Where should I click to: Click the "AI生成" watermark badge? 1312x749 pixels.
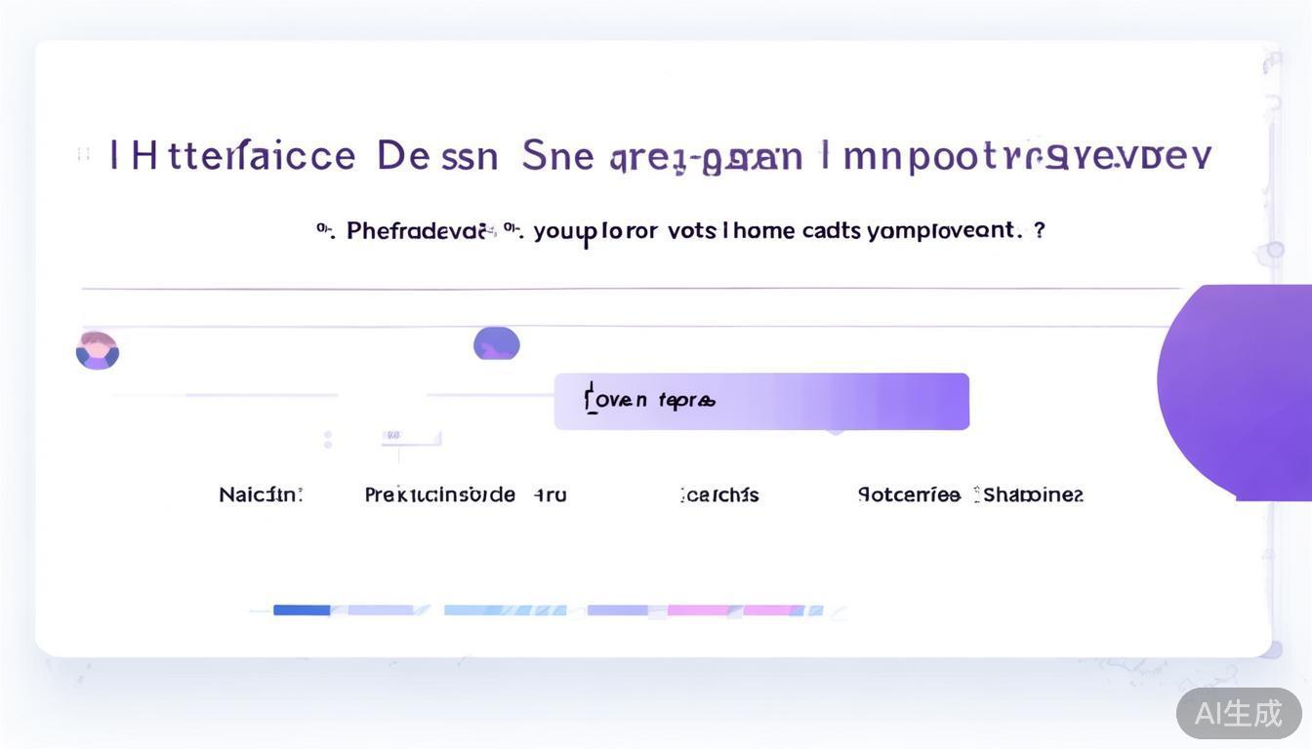point(1238,713)
